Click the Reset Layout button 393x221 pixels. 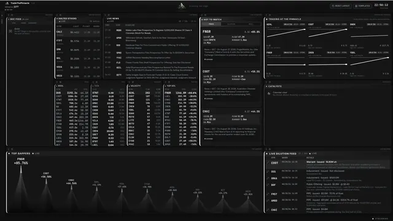pos(341,6)
